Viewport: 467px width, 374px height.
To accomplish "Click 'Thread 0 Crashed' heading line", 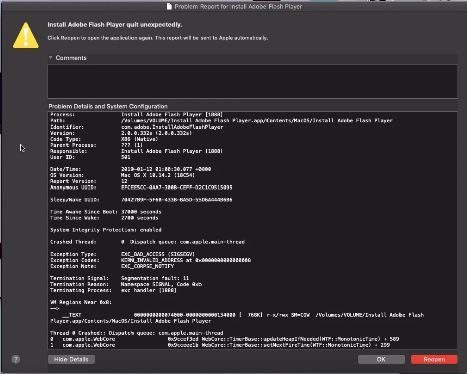I will point(137,333).
